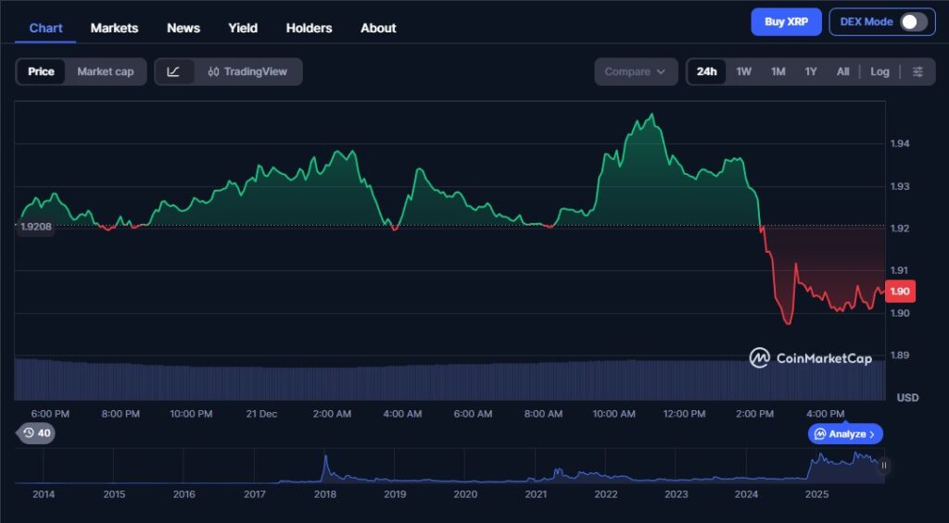Click the 2:00 PM time axis label
Screen dimensions: 949x523
(754, 414)
